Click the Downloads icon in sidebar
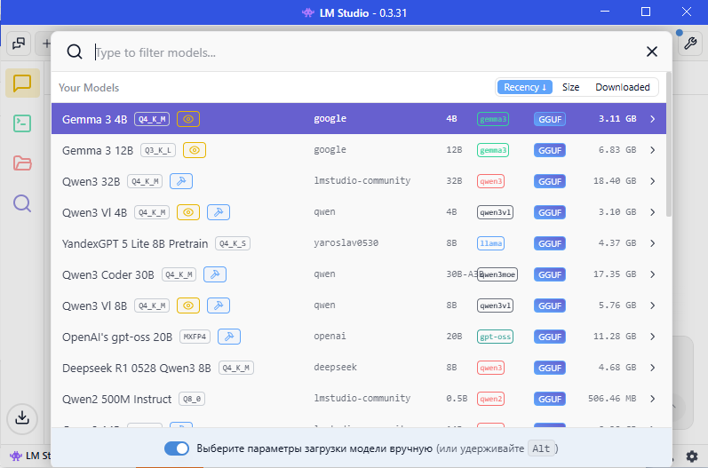The image size is (708, 468). click(22, 416)
